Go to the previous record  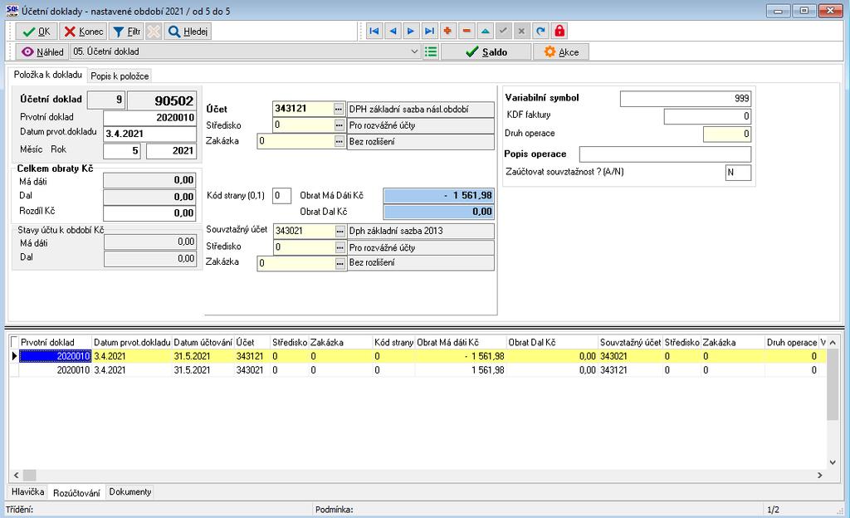tap(393, 31)
